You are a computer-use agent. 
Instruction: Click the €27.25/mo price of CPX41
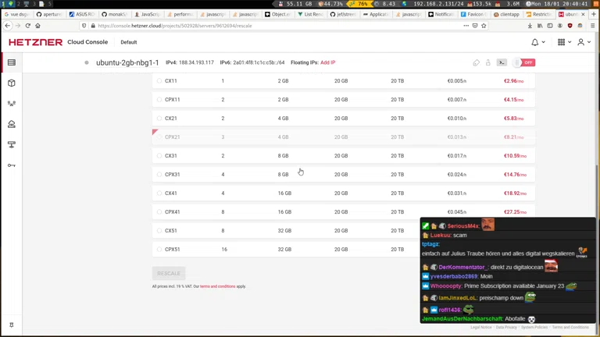tap(515, 211)
